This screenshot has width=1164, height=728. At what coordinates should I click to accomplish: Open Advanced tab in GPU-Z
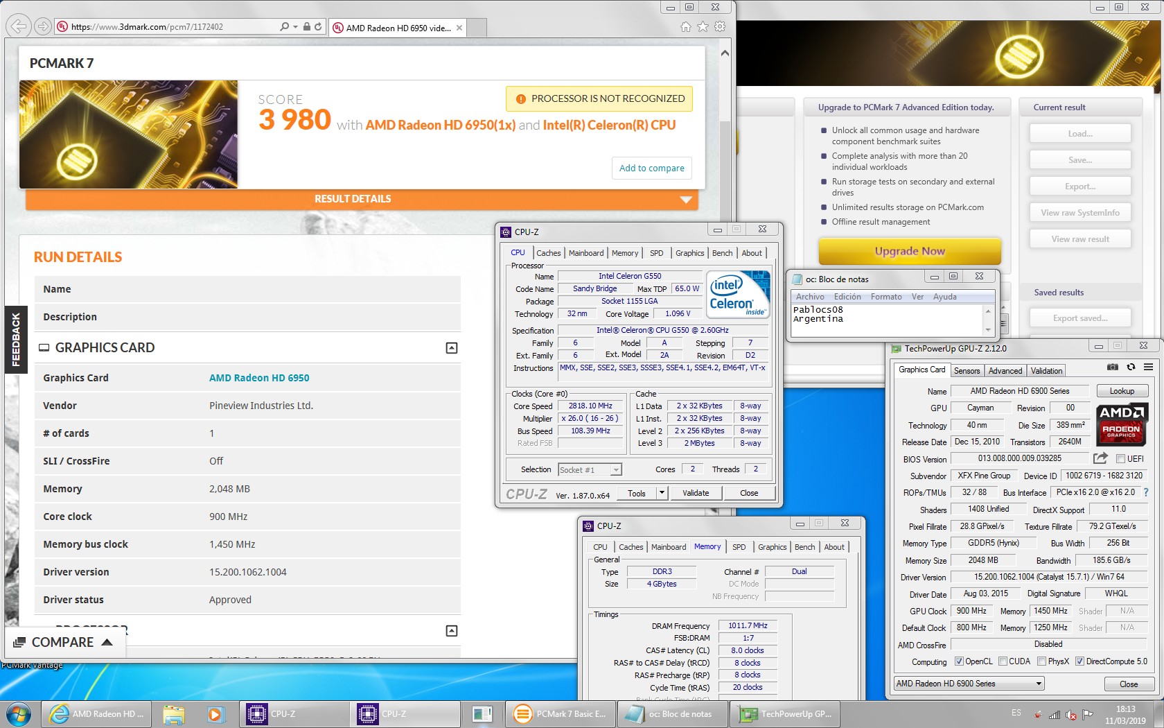(1005, 371)
